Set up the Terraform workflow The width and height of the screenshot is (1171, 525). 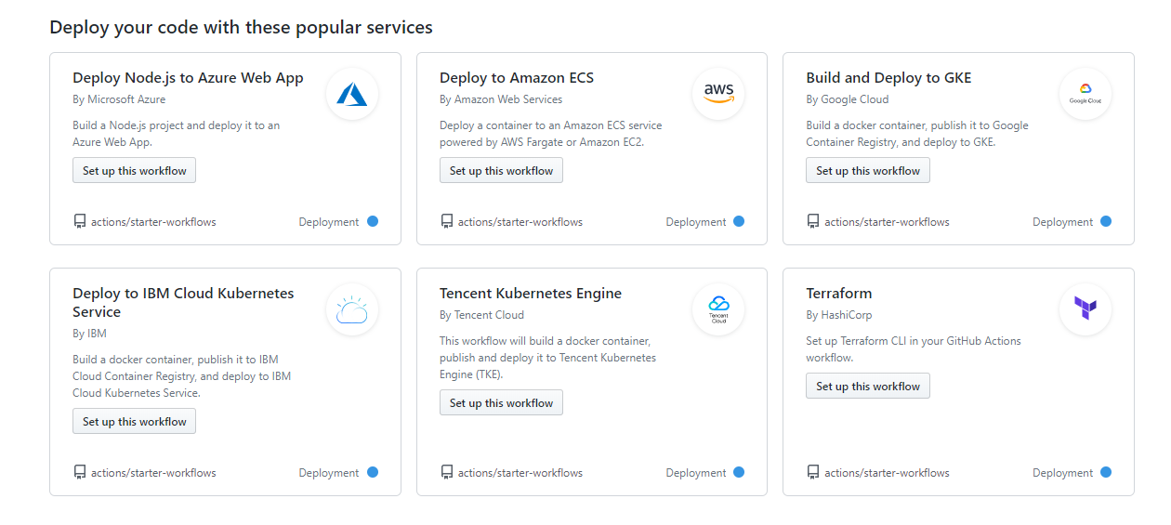pos(868,386)
